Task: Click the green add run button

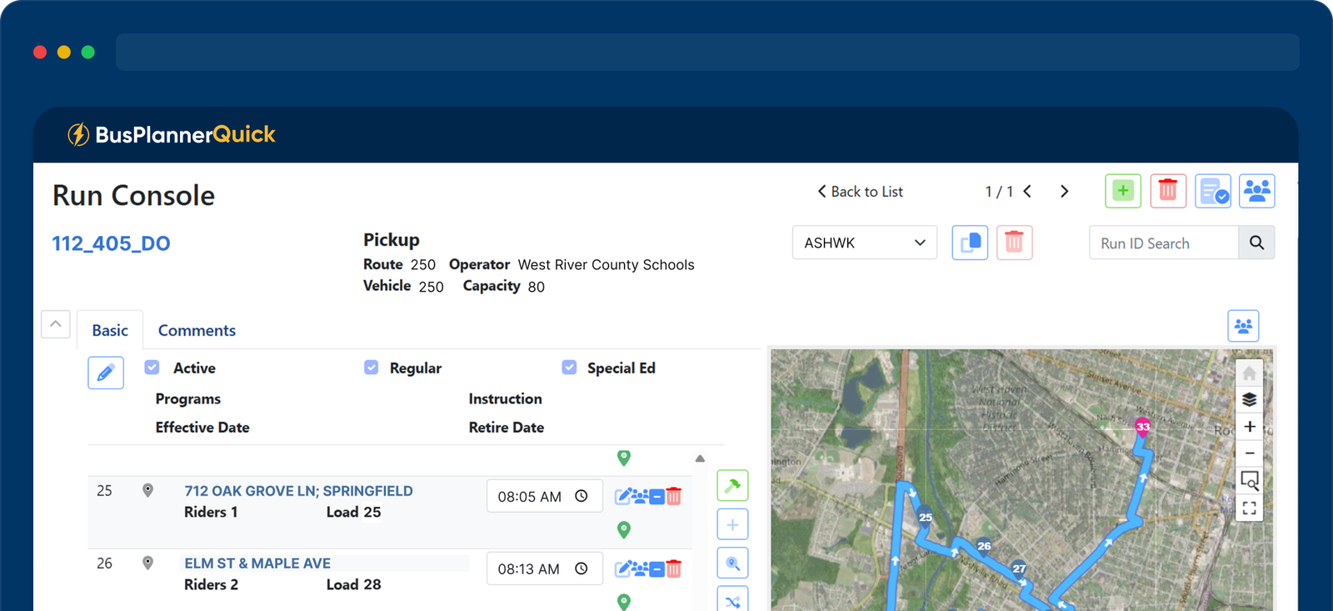Action: tap(1123, 191)
